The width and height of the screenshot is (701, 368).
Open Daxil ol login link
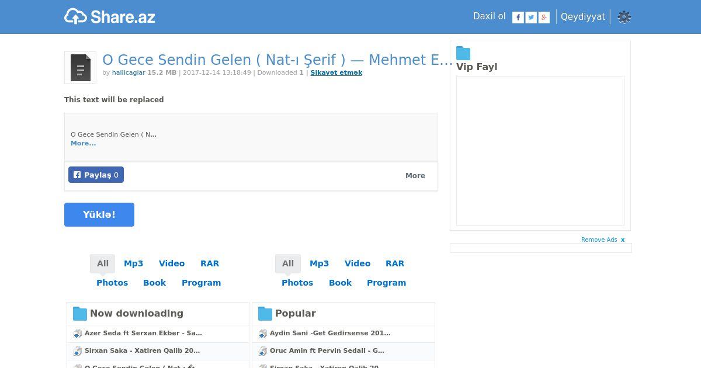click(x=490, y=16)
